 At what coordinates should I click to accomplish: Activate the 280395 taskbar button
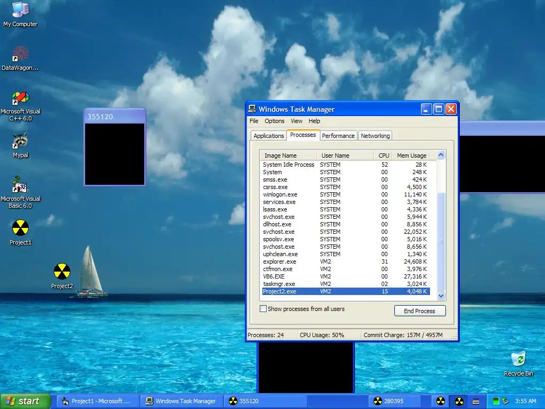coord(394,401)
